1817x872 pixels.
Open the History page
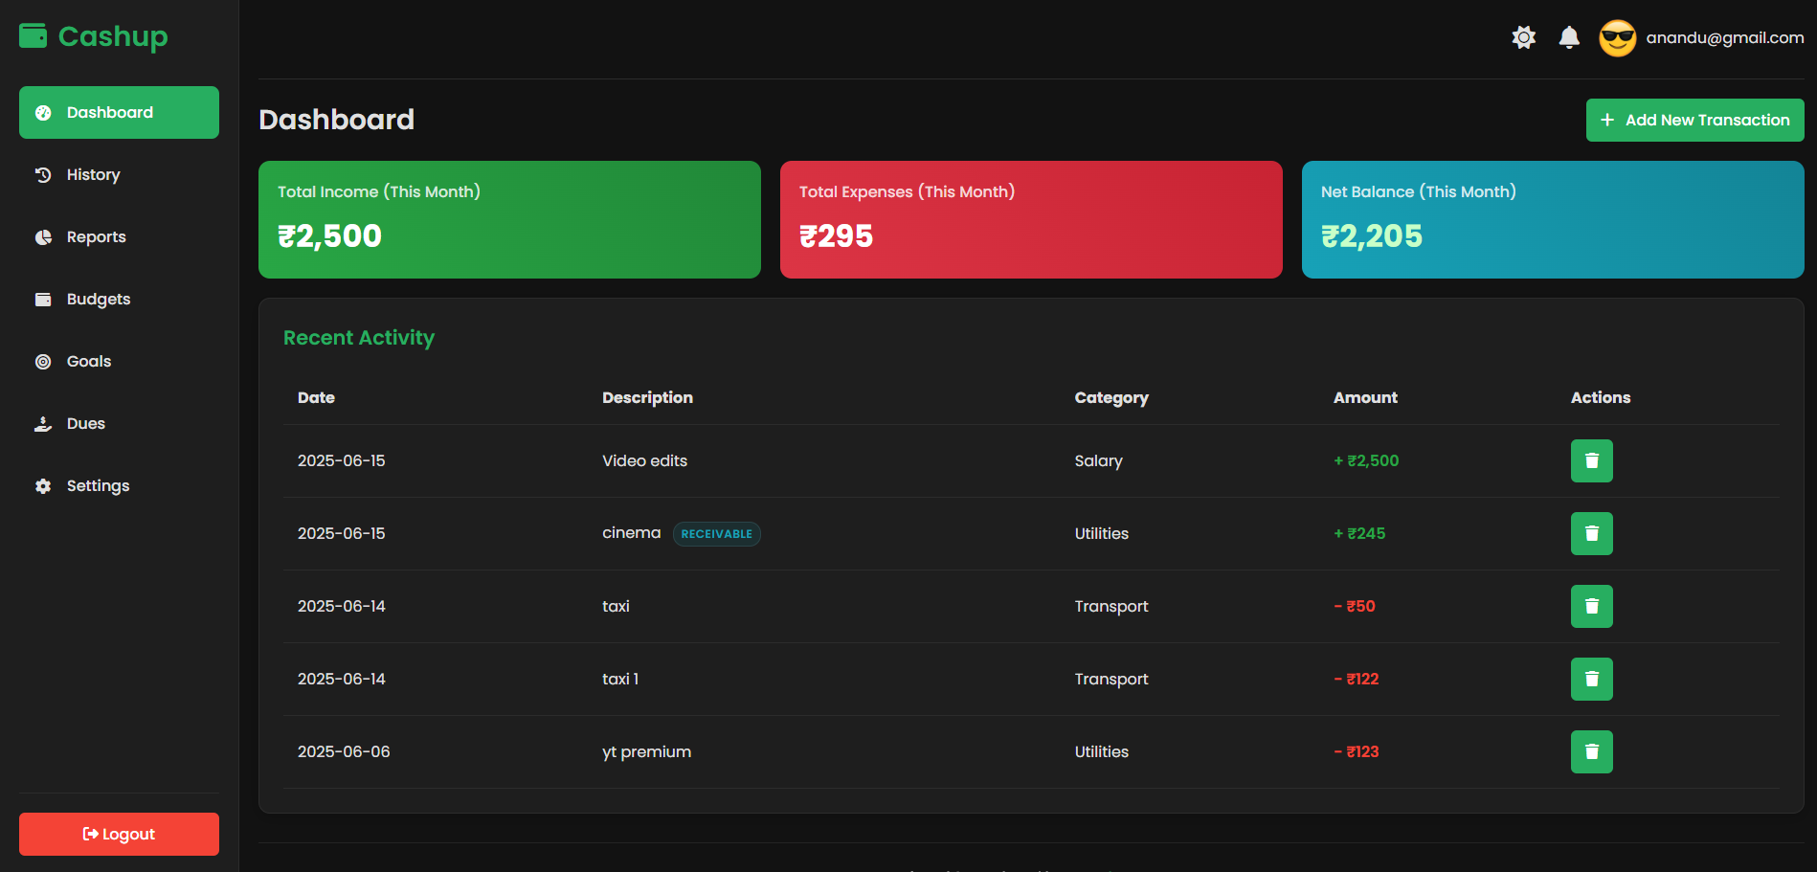pos(93,175)
